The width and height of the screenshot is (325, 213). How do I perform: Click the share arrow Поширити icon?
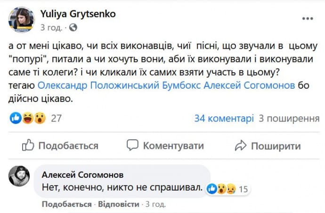pos(241,145)
